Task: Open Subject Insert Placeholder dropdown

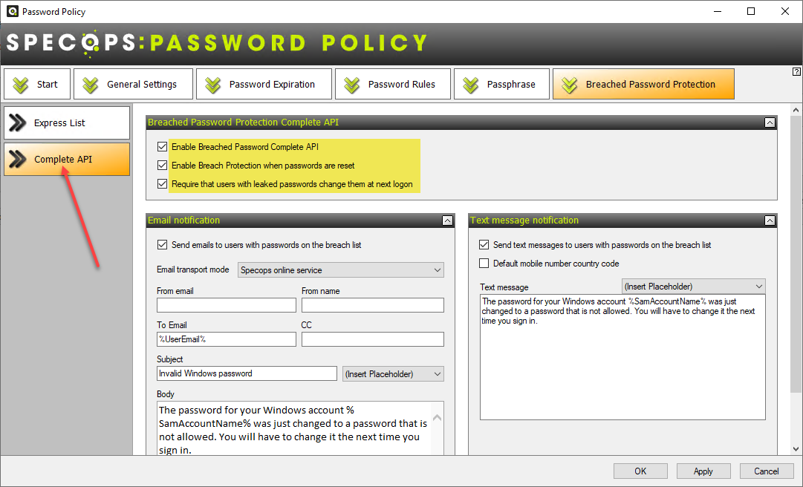Action: (393, 374)
